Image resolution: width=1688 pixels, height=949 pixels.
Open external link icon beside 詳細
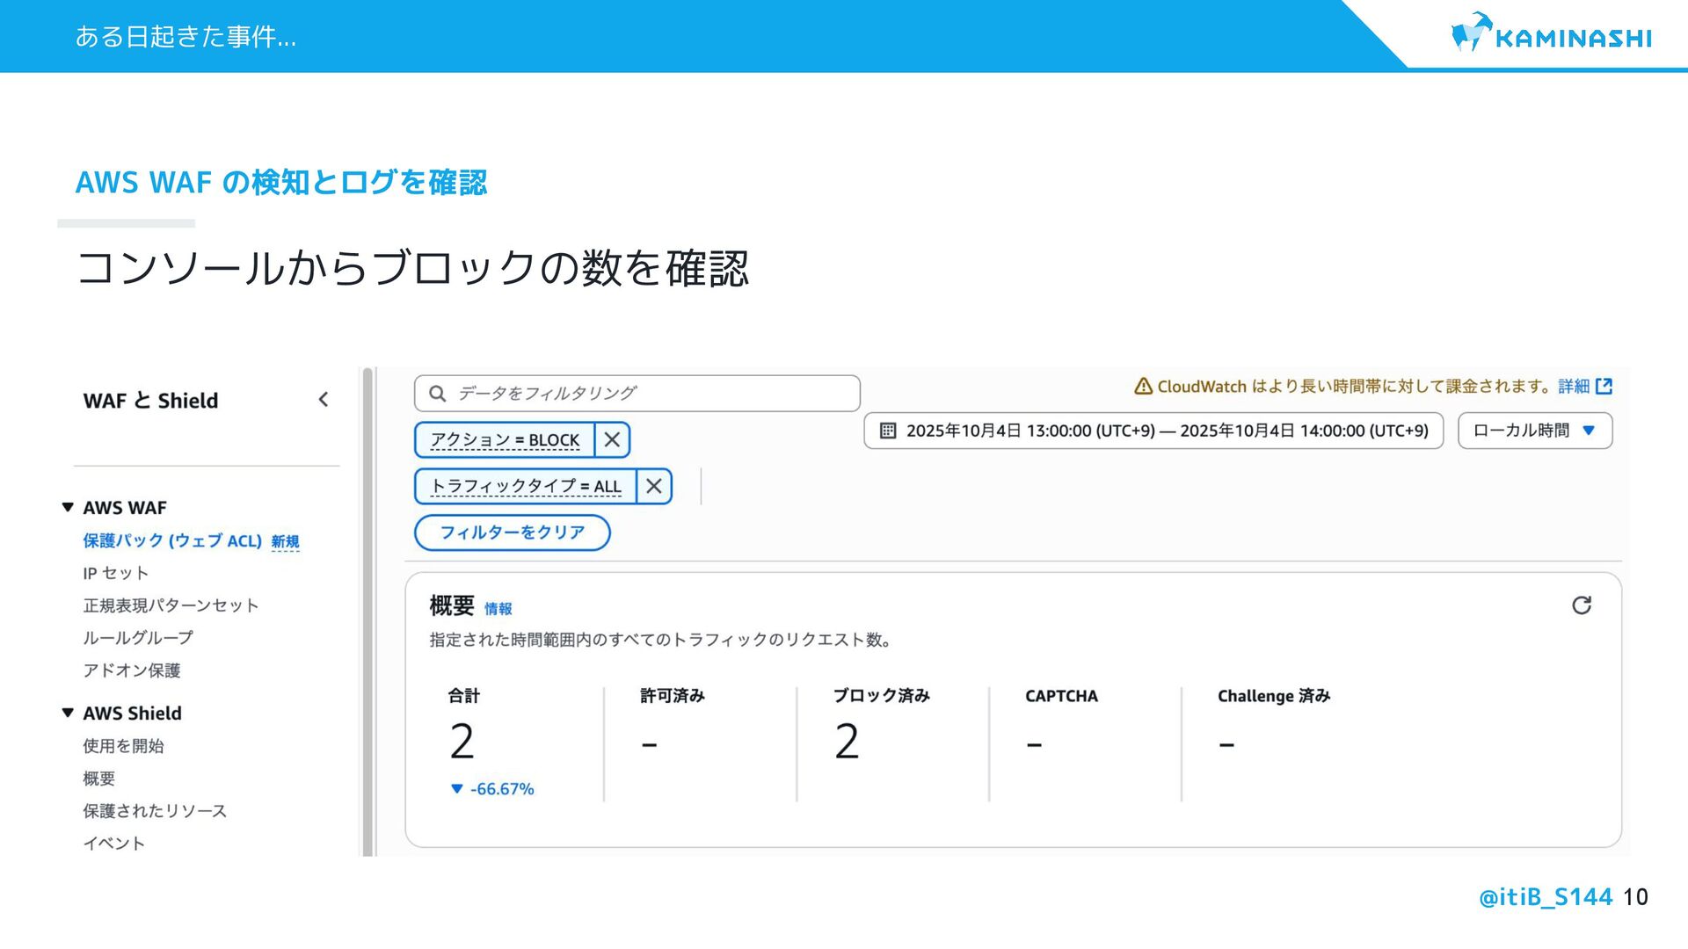[x=1604, y=386]
